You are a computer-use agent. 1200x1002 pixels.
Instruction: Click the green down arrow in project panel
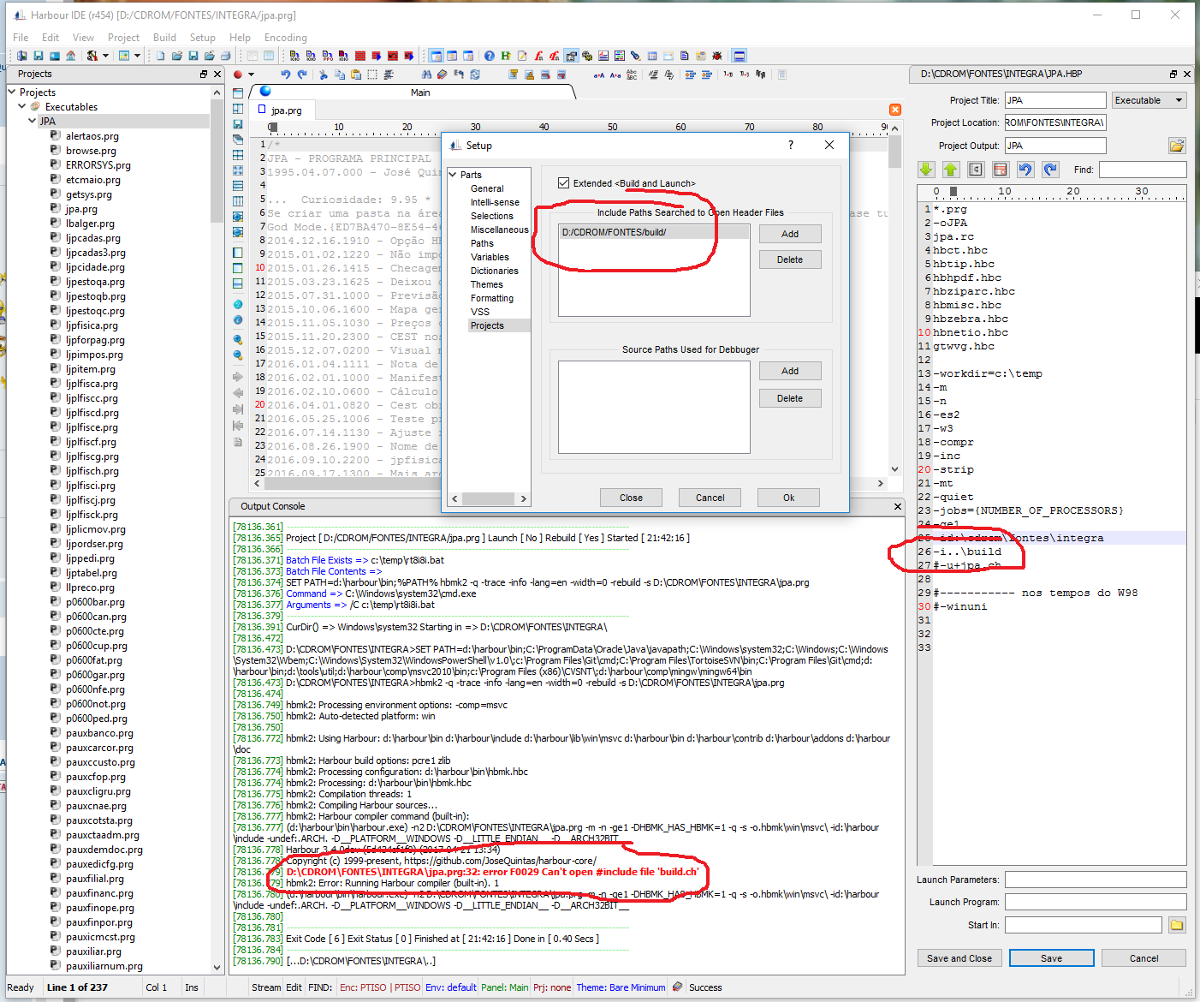(926, 170)
